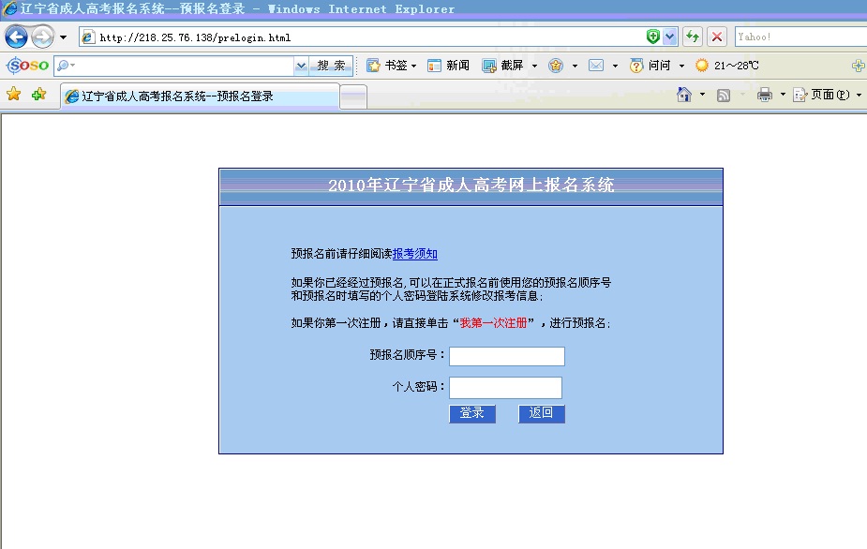
Task: Click the 返回 return button
Action: point(542,413)
